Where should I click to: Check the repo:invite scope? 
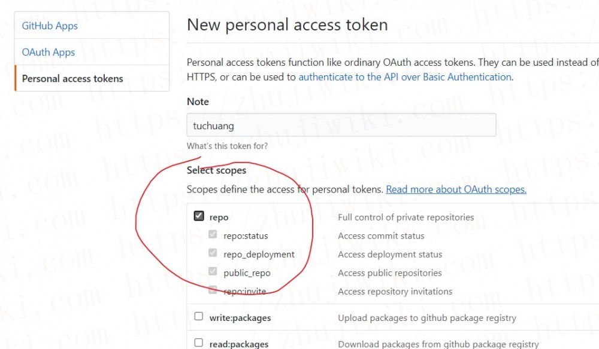click(x=213, y=290)
